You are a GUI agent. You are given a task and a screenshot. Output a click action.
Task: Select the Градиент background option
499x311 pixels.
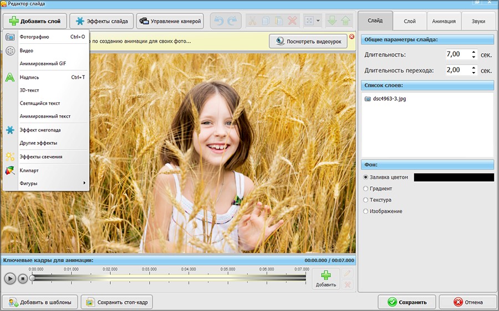click(x=365, y=188)
